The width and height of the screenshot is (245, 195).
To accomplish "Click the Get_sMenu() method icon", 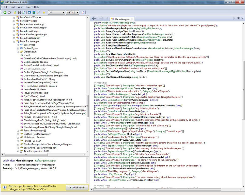I will click(21, 69).
